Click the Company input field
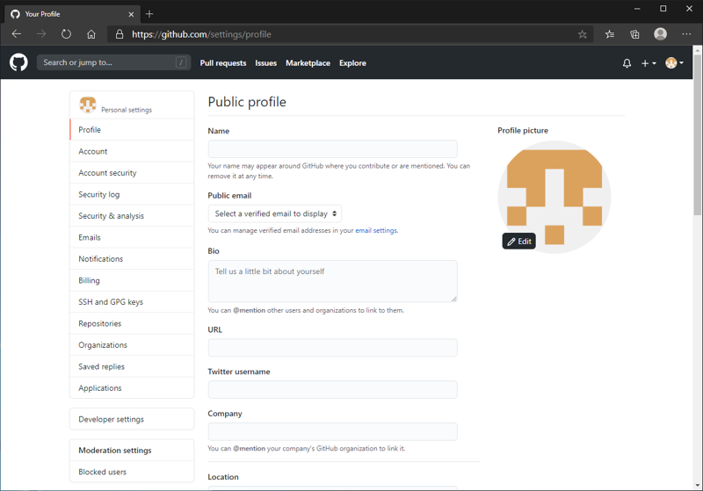Image resolution: width=703 pixels, height=491 pixels. (333, 431)
